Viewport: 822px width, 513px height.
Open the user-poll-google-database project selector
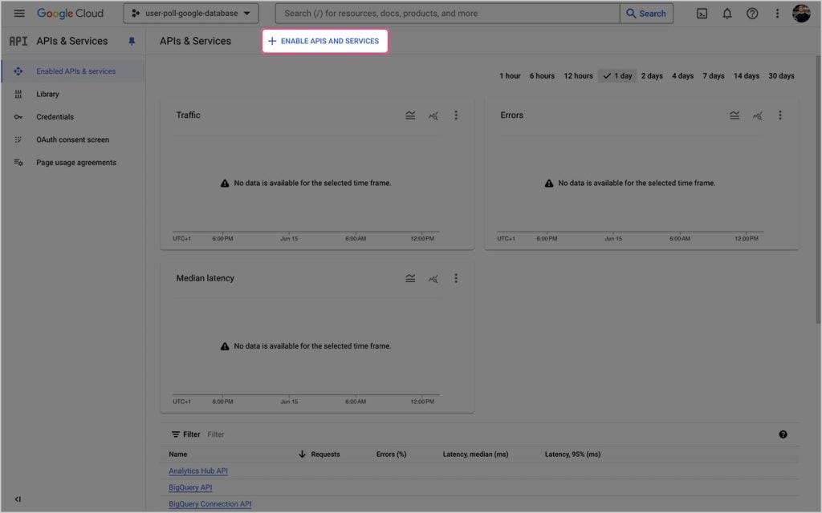[x=191, y=14]
